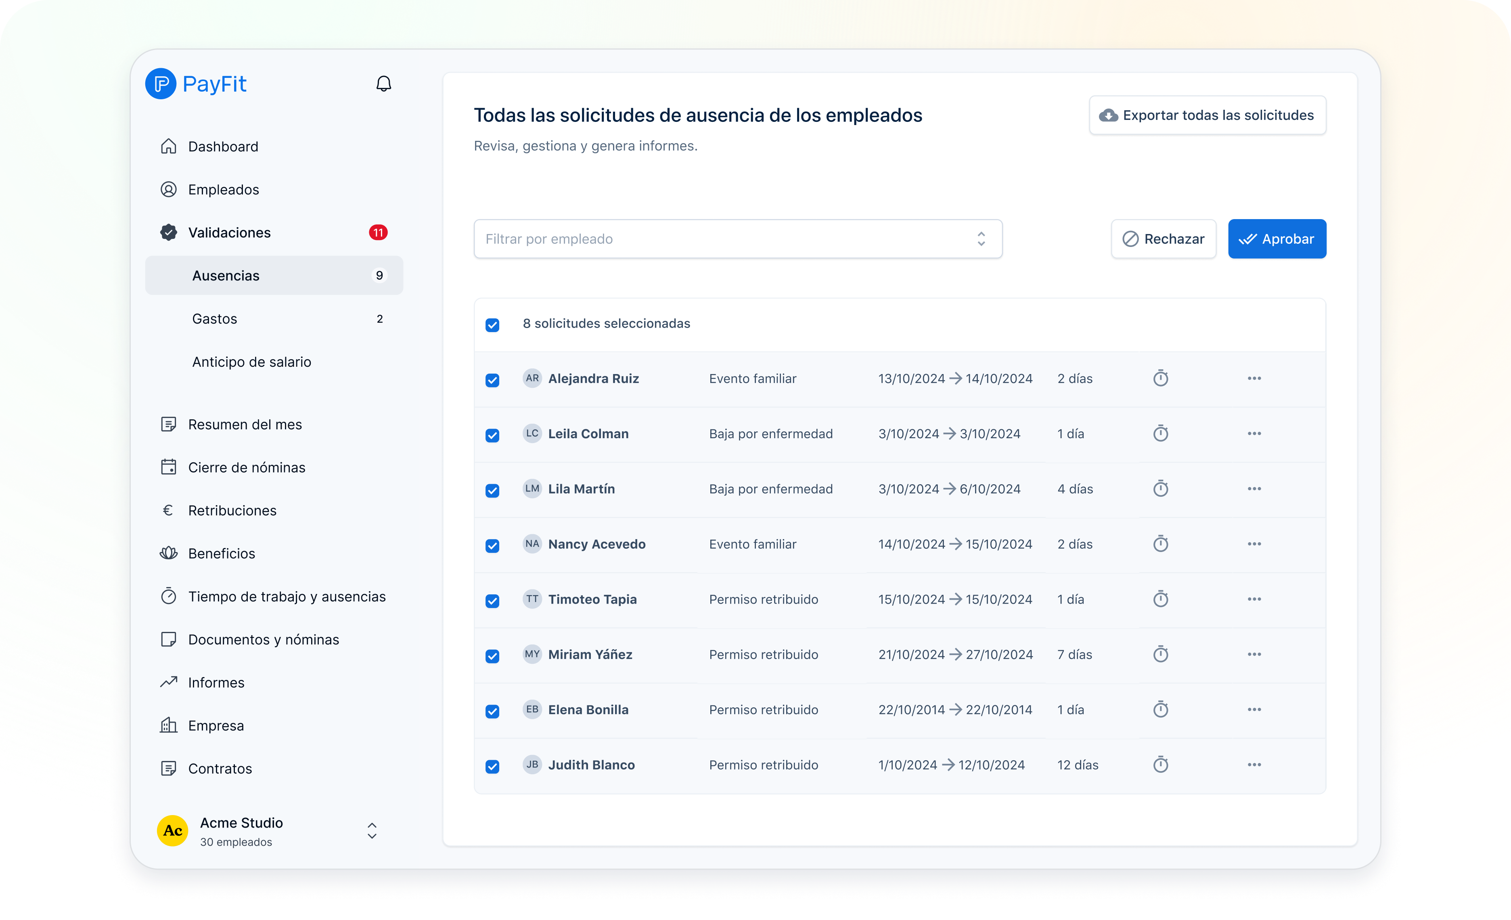This screenshot has height=920, width=1511.
Task: Click timer icon in Timoteo Tapia row
Action: (1160, 599)
